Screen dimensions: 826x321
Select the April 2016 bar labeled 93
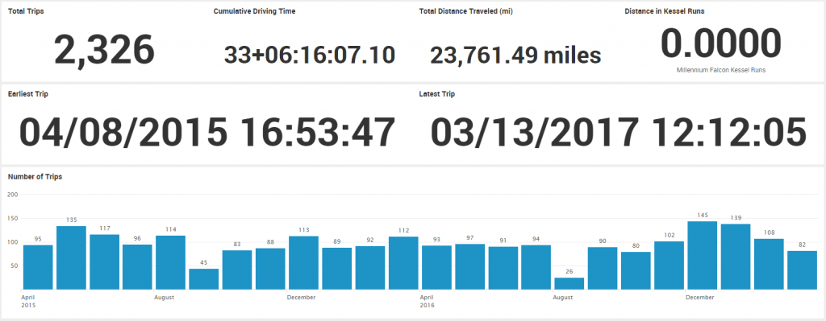436,267
